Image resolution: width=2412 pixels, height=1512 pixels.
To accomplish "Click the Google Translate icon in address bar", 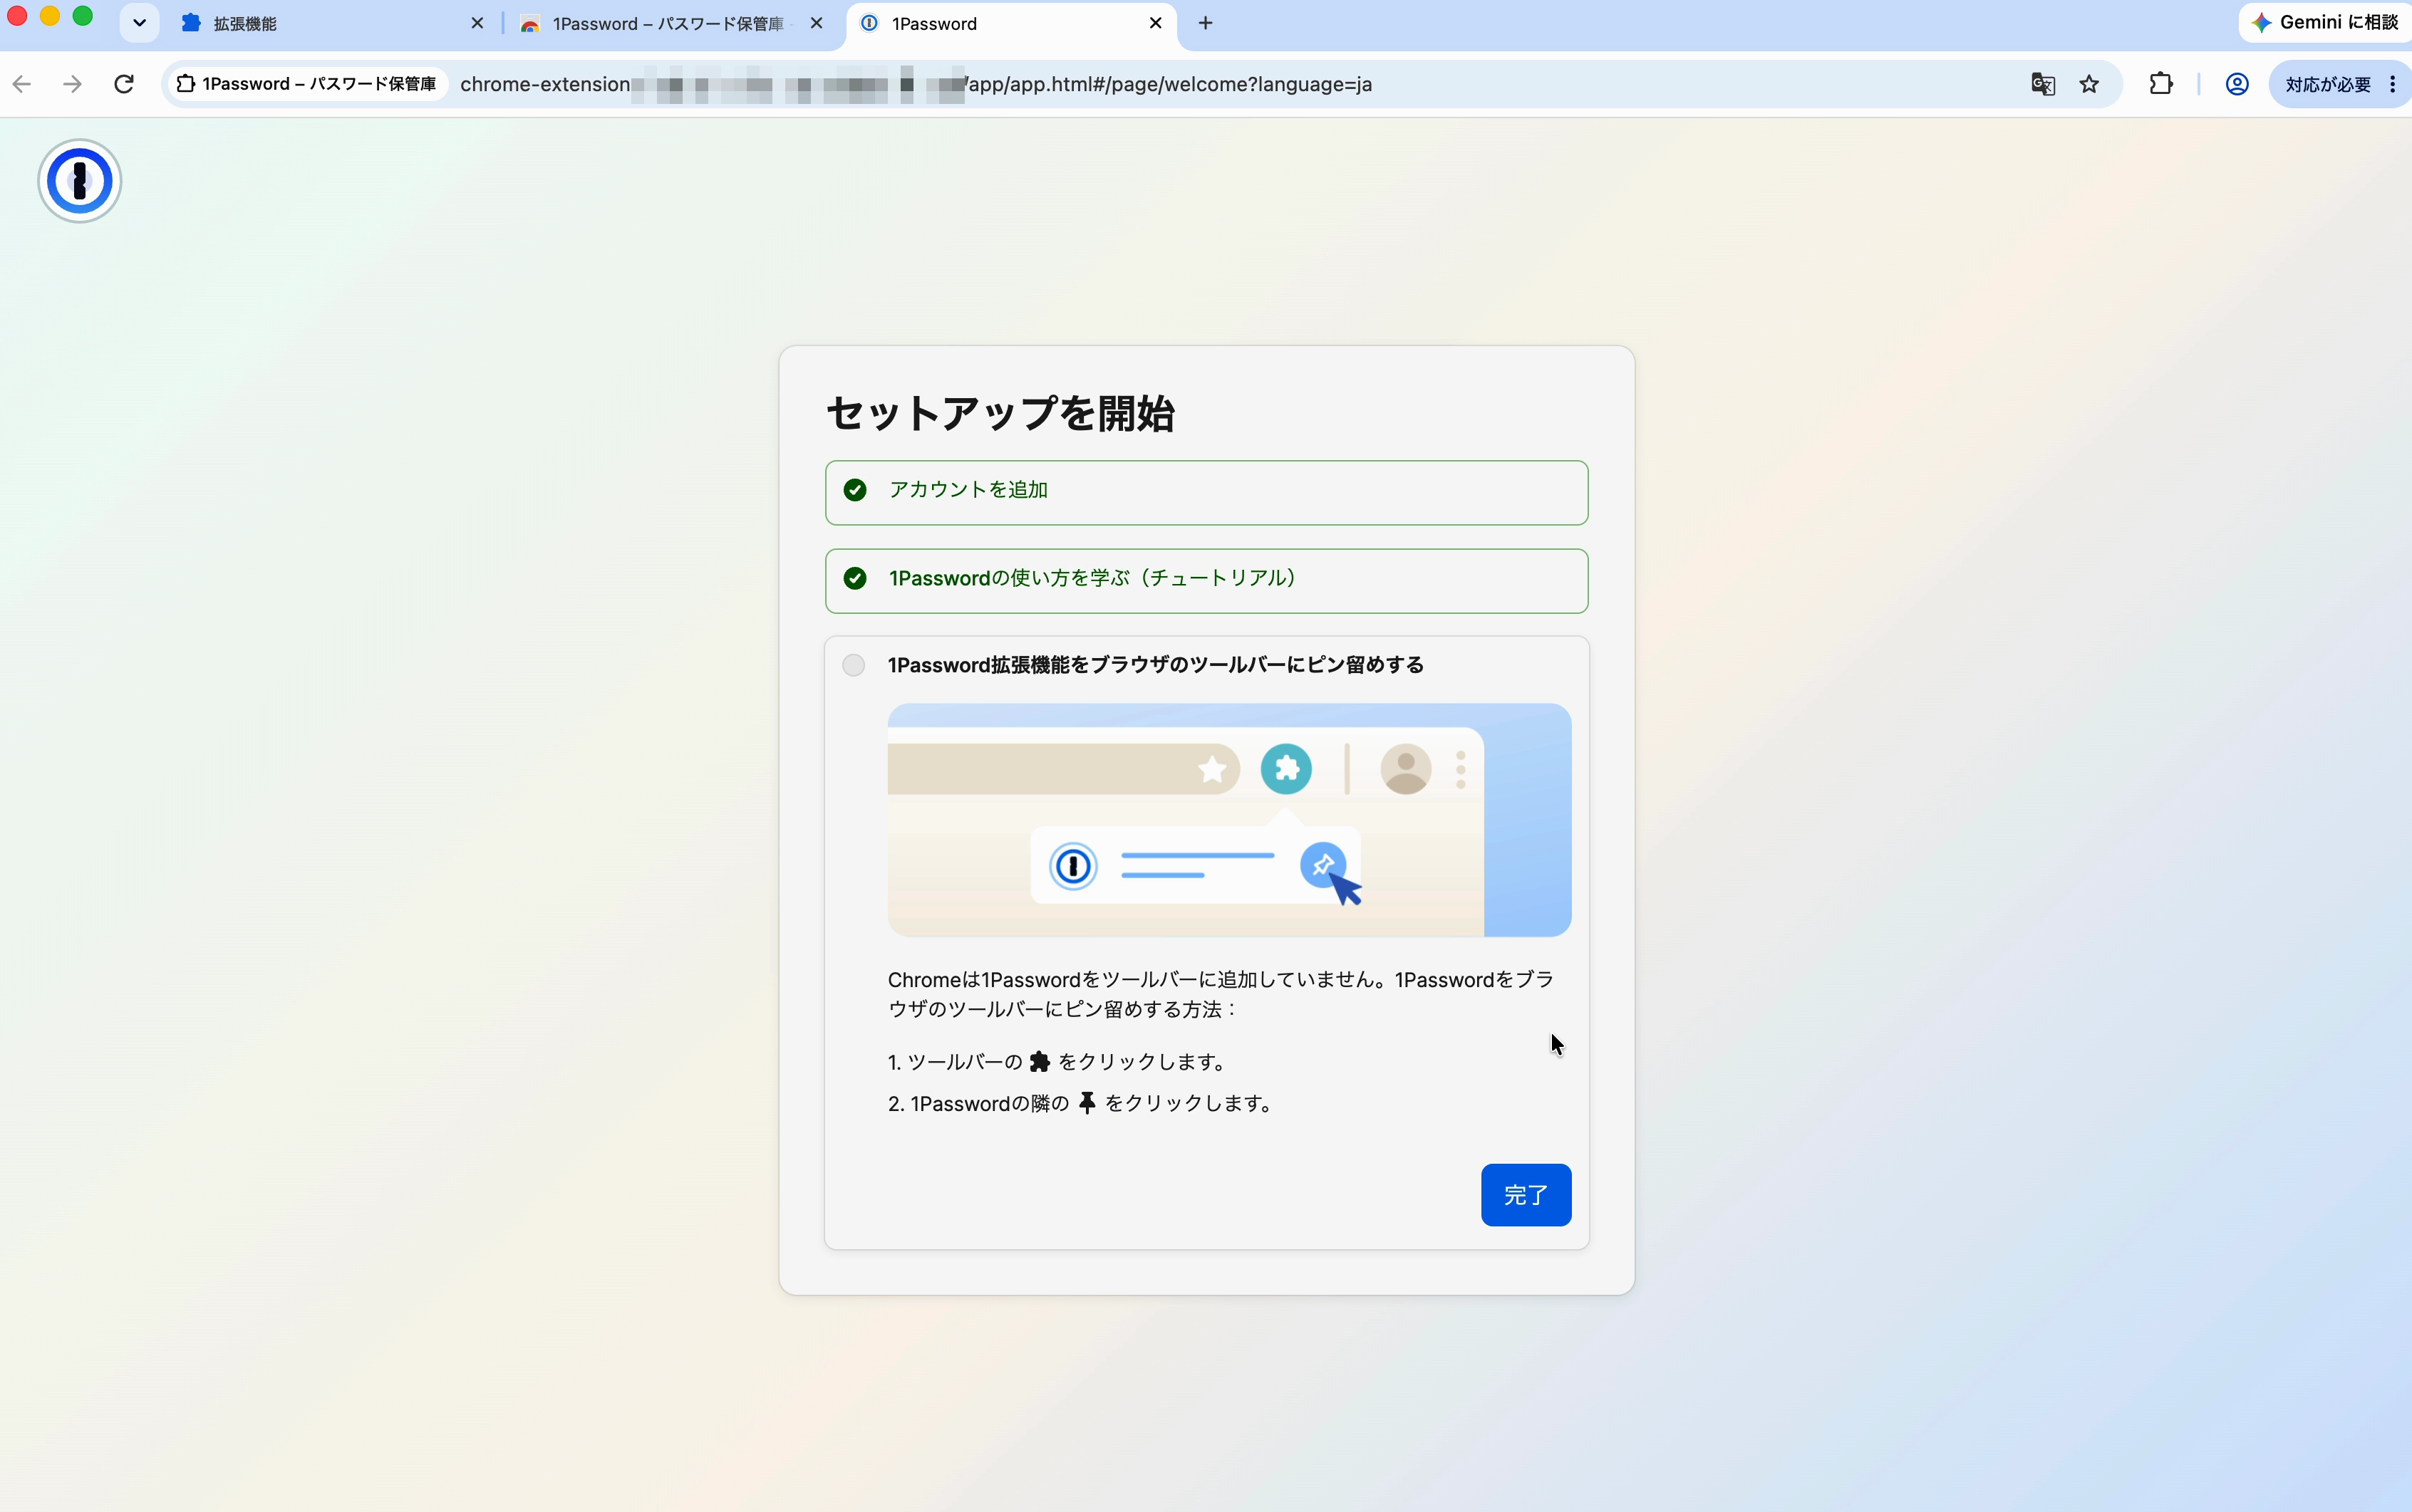I will point(2043,84).
